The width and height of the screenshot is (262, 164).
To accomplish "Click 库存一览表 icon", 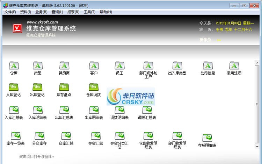I will 16,136.
